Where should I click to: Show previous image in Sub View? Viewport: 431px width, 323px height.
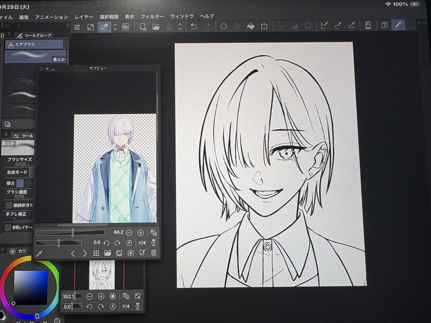pyautogui.click(x=73, y=253)
